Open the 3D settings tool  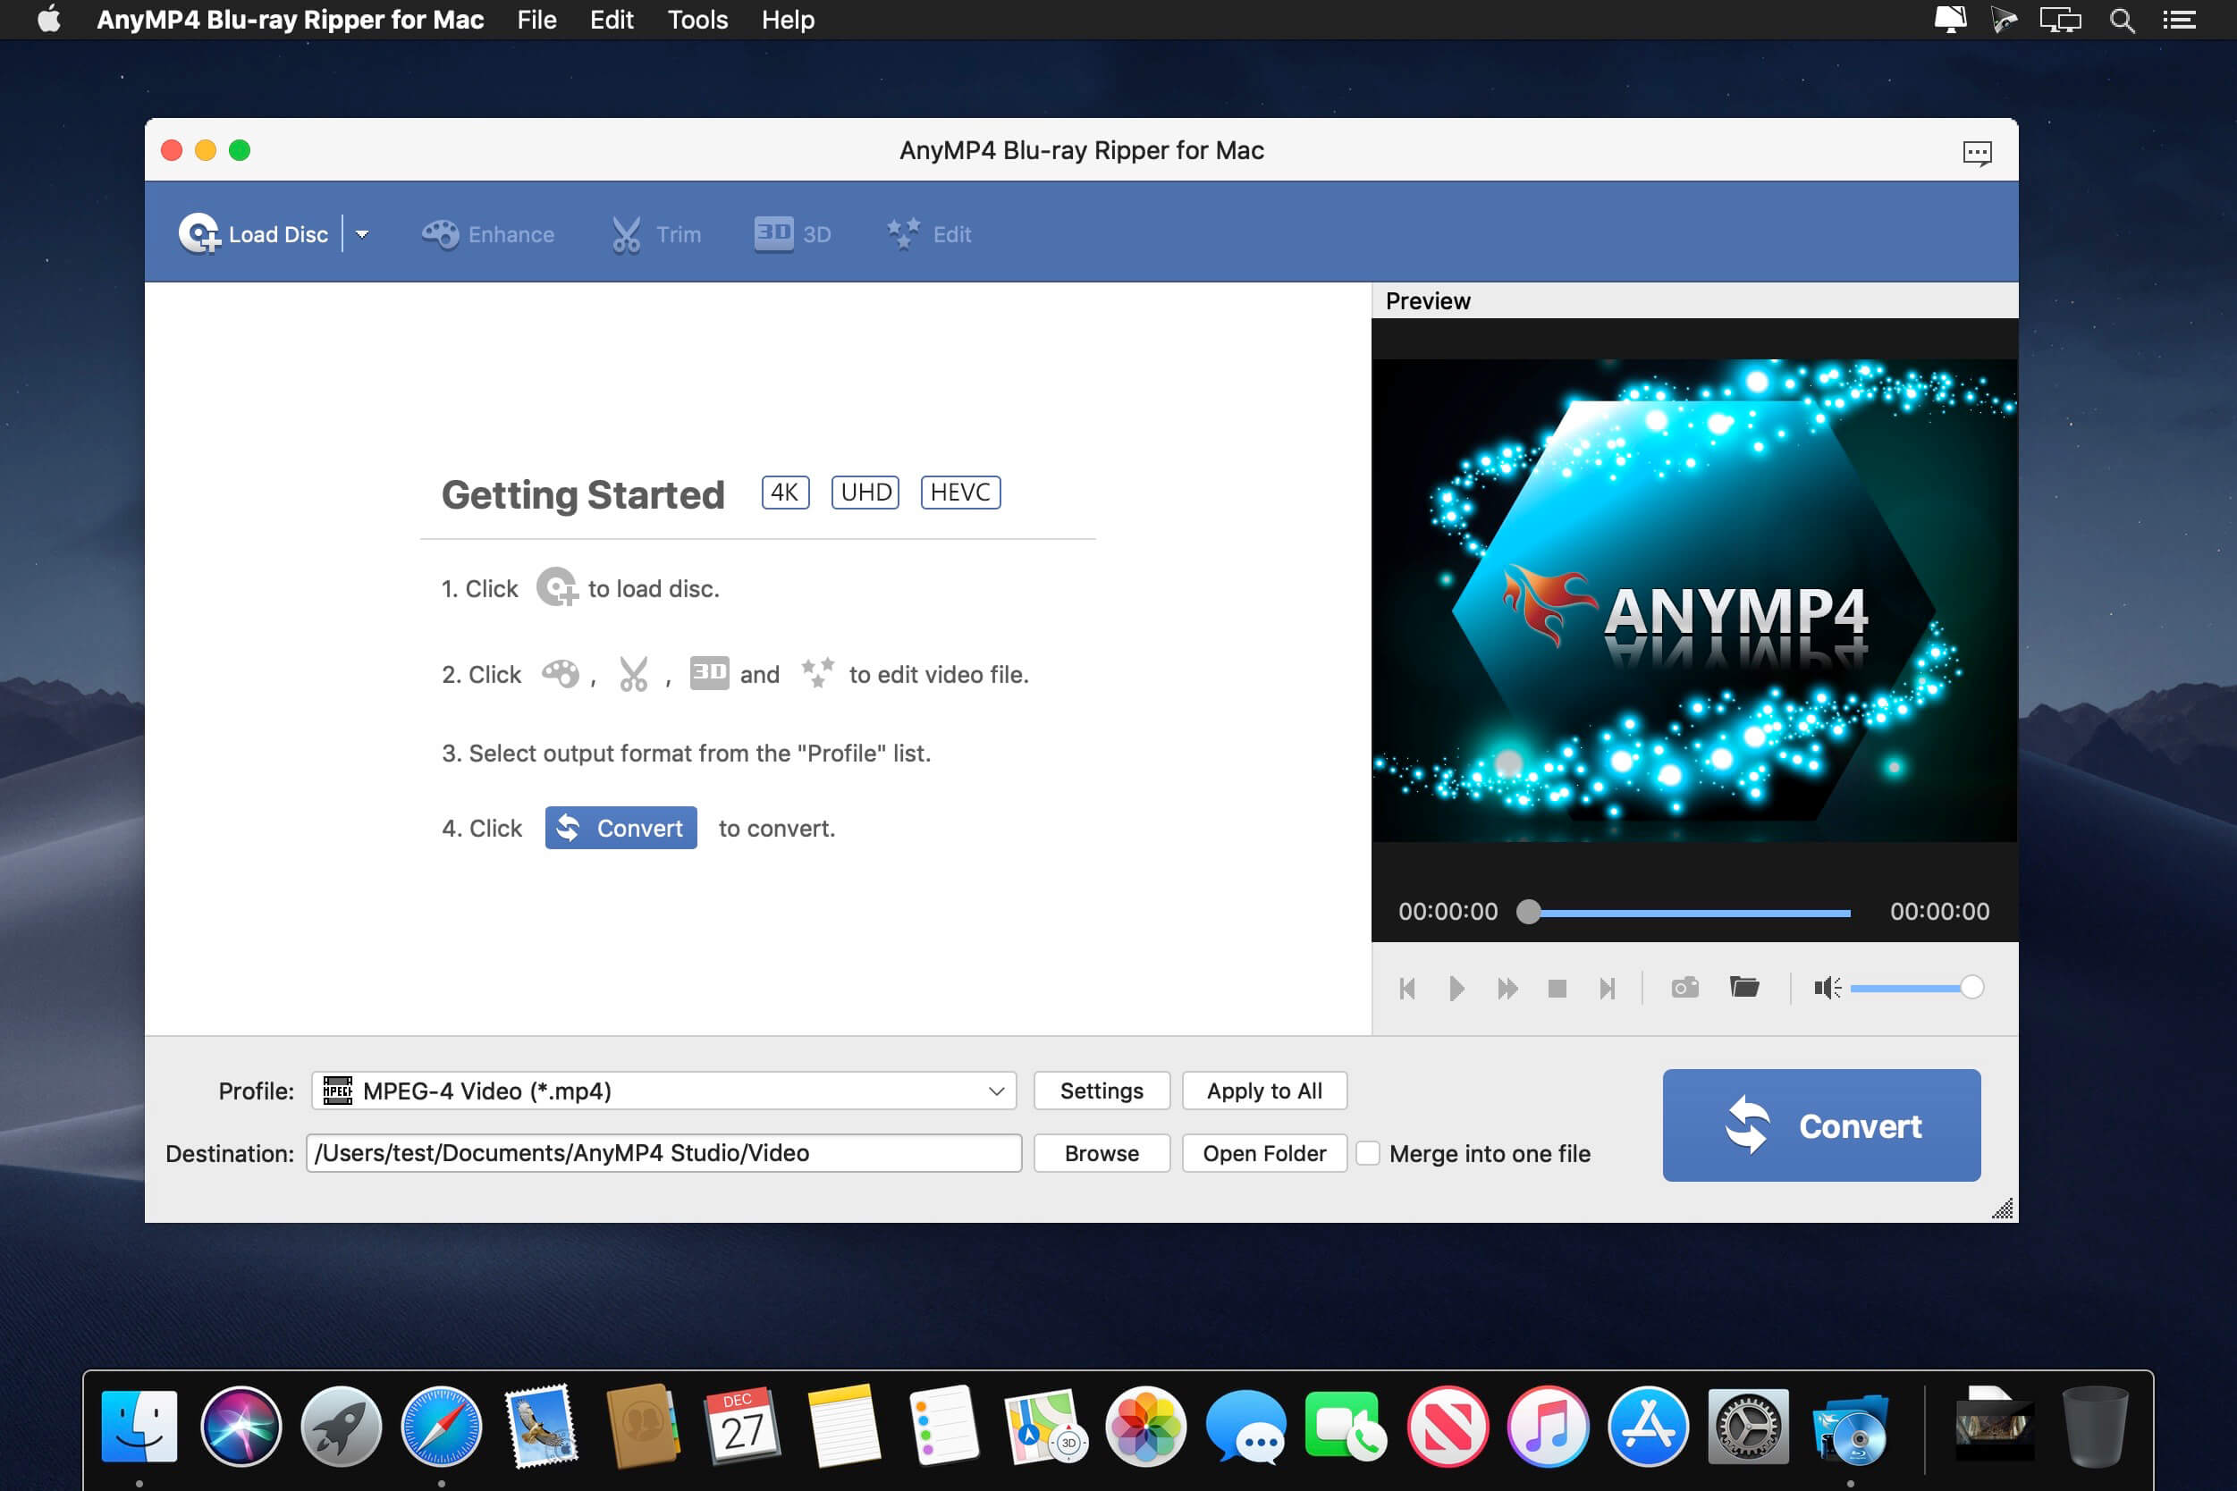[x=793, y=234]
